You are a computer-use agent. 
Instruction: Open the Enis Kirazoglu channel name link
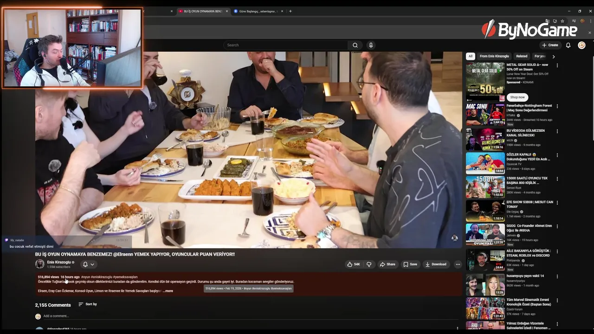point(59,262)
